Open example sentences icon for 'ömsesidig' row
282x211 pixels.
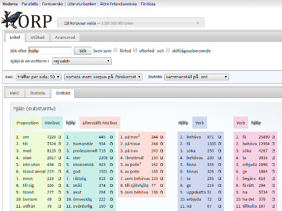tap(111, 199)
